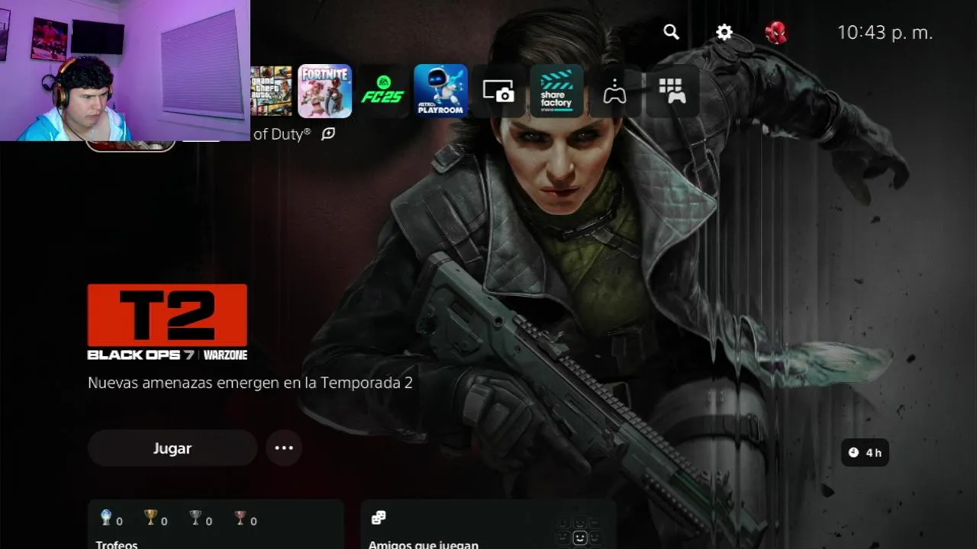This screenshot has width=977, height=549.
Task: Open the search magnifier icon
Action: (x=671, y=32)
